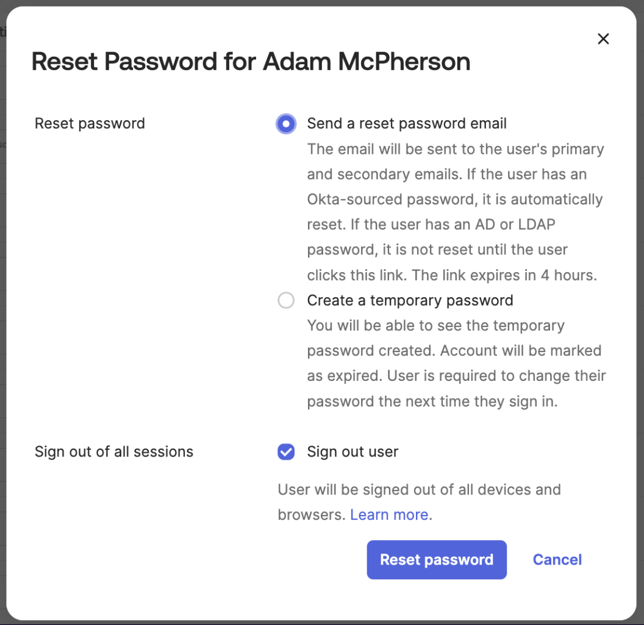Click the 'Create a temporary password' label
Image resolution: width=644 pixels, height=625 pixels.
tap(410, 300)
